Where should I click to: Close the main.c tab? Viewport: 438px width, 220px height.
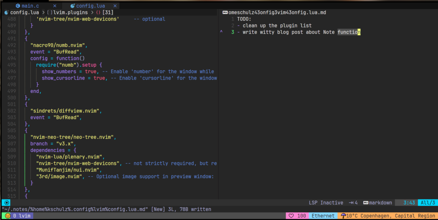coord(55,6)
